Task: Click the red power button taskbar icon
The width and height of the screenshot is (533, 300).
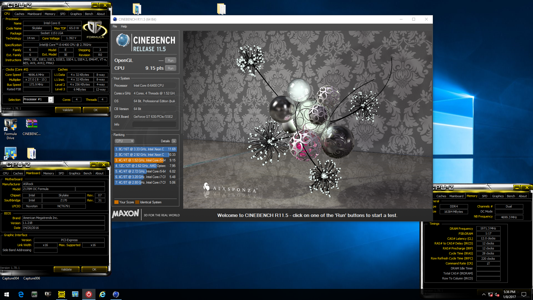Action: 89,294
